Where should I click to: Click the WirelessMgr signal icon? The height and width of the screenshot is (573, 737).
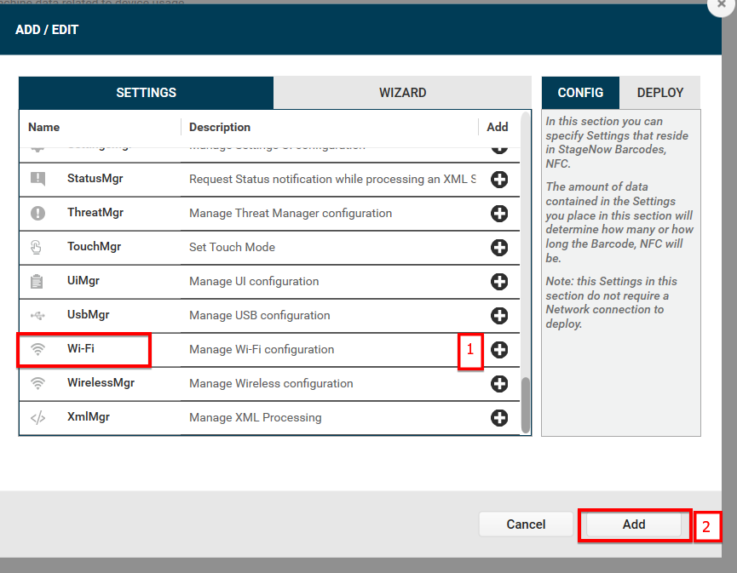(37, 383)
